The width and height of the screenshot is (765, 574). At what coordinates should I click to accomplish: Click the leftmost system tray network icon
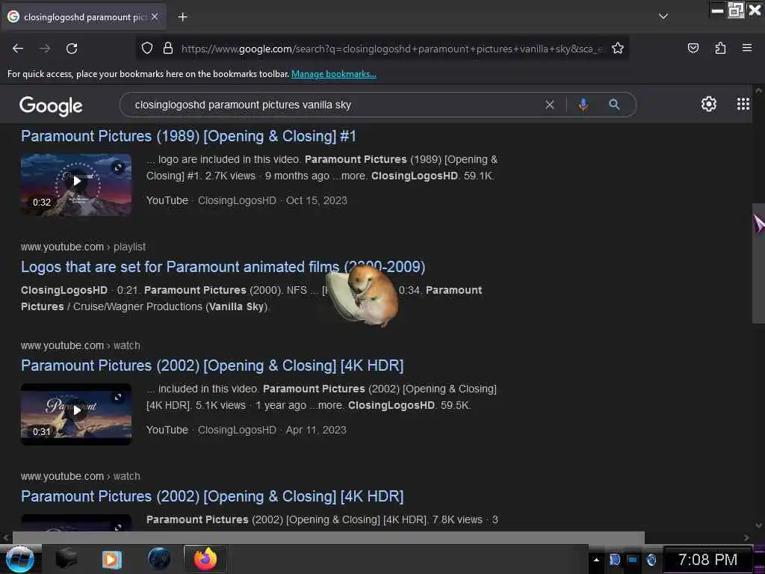coord(615,559)
